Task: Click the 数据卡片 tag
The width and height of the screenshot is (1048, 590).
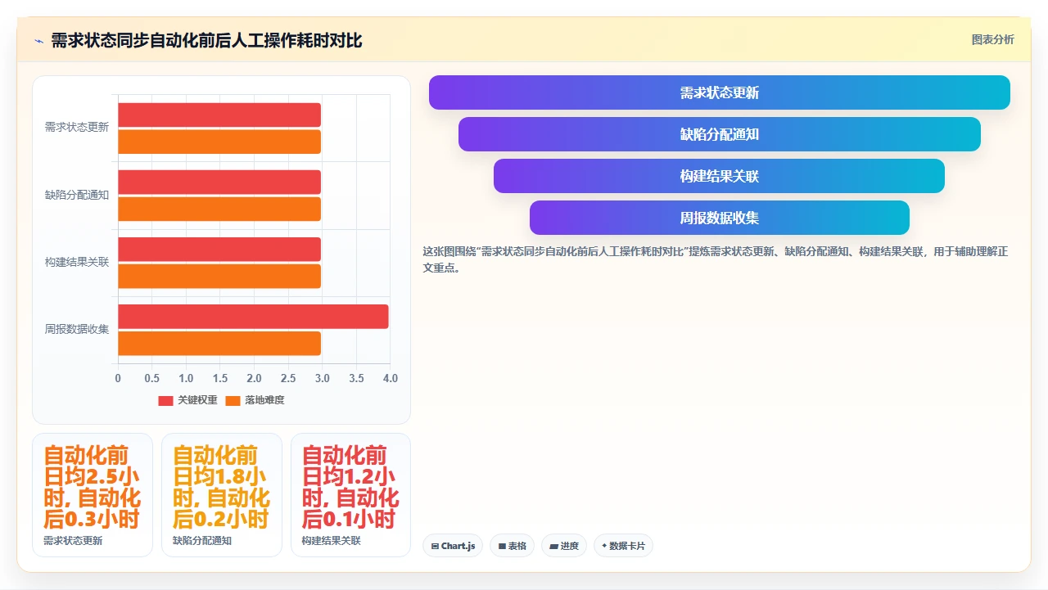Action: (x=623, y=546)
